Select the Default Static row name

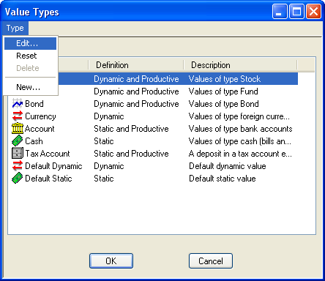pos(48,179)
